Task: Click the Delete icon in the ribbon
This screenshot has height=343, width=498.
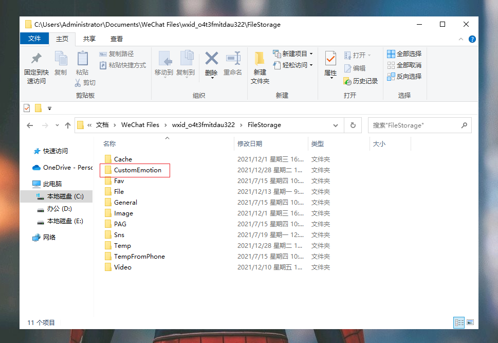Action: 211,59
